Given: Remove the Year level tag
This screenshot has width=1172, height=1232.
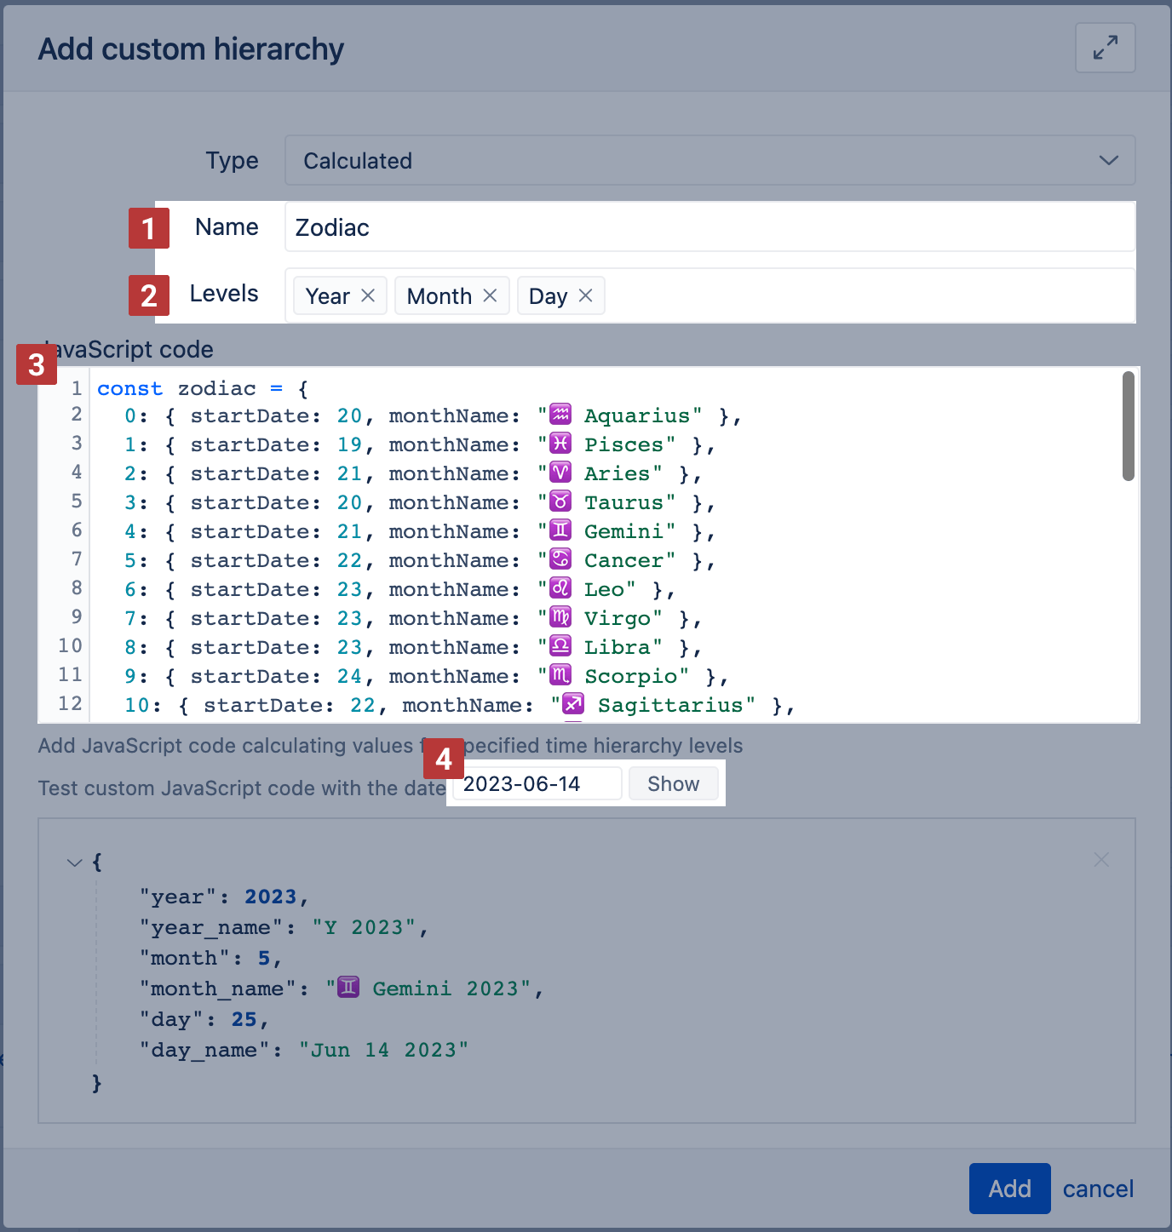Looking at the screenshot, I should click(368, 295).
